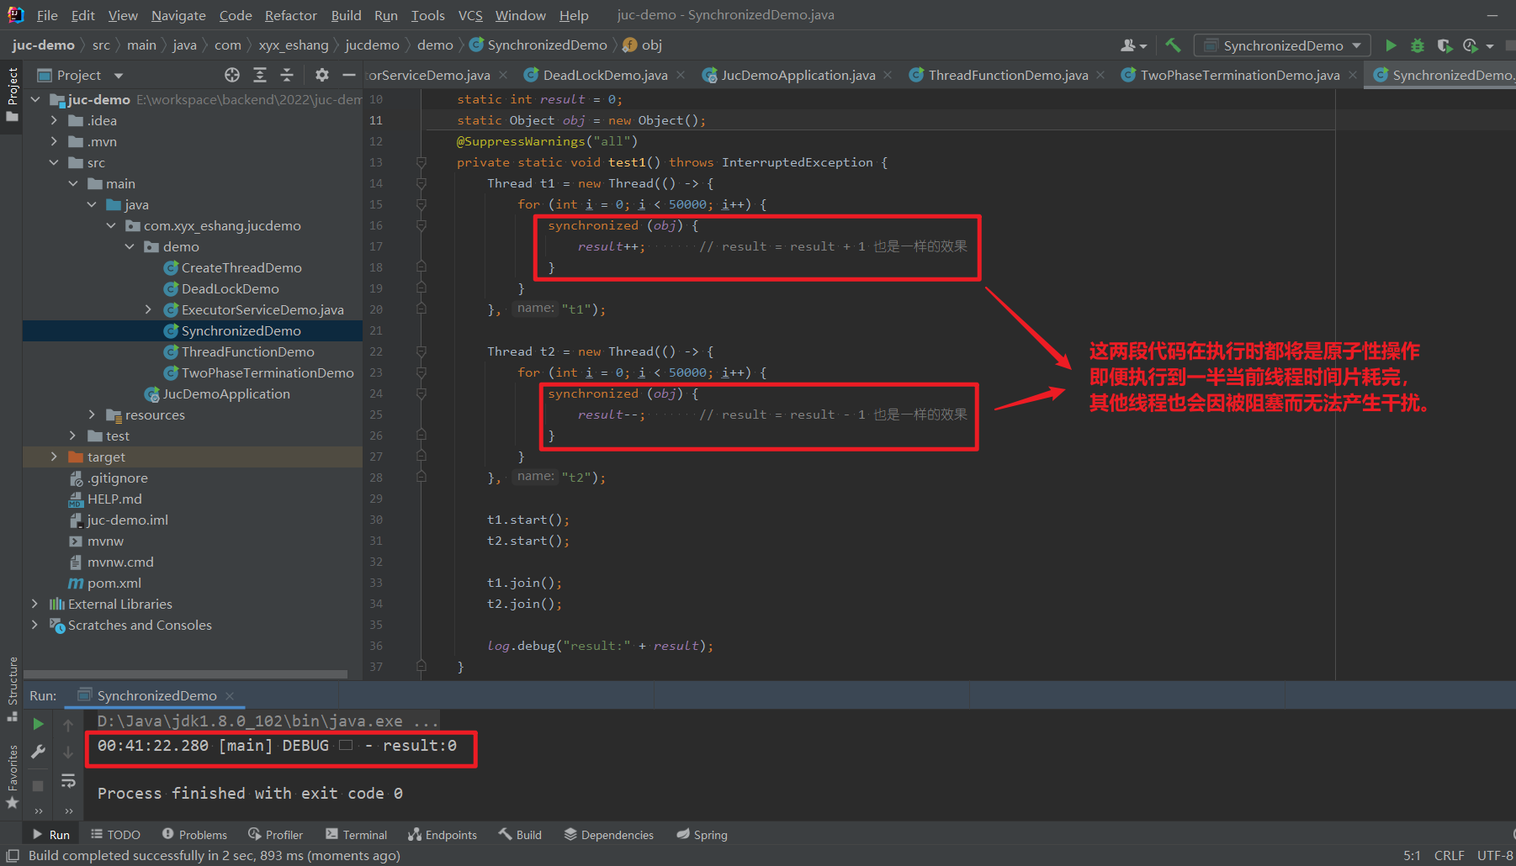Open the user account icon in toolbar
Viewport: 1516px width, 866px height.
click(1133, 45)
